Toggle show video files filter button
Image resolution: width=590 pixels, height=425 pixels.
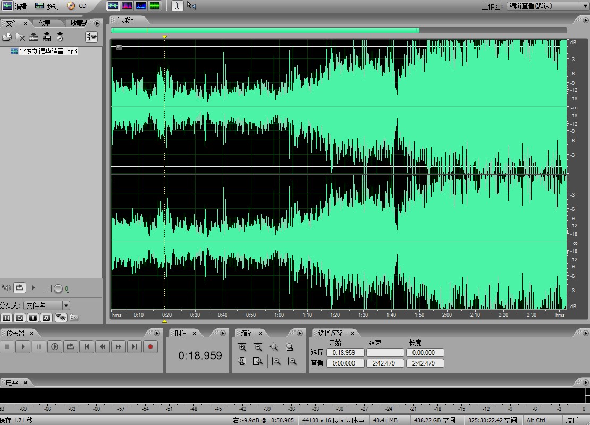tap(33, 318)
